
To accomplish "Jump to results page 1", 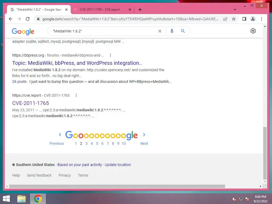I will pyautogui.click(x=76, y=143).
